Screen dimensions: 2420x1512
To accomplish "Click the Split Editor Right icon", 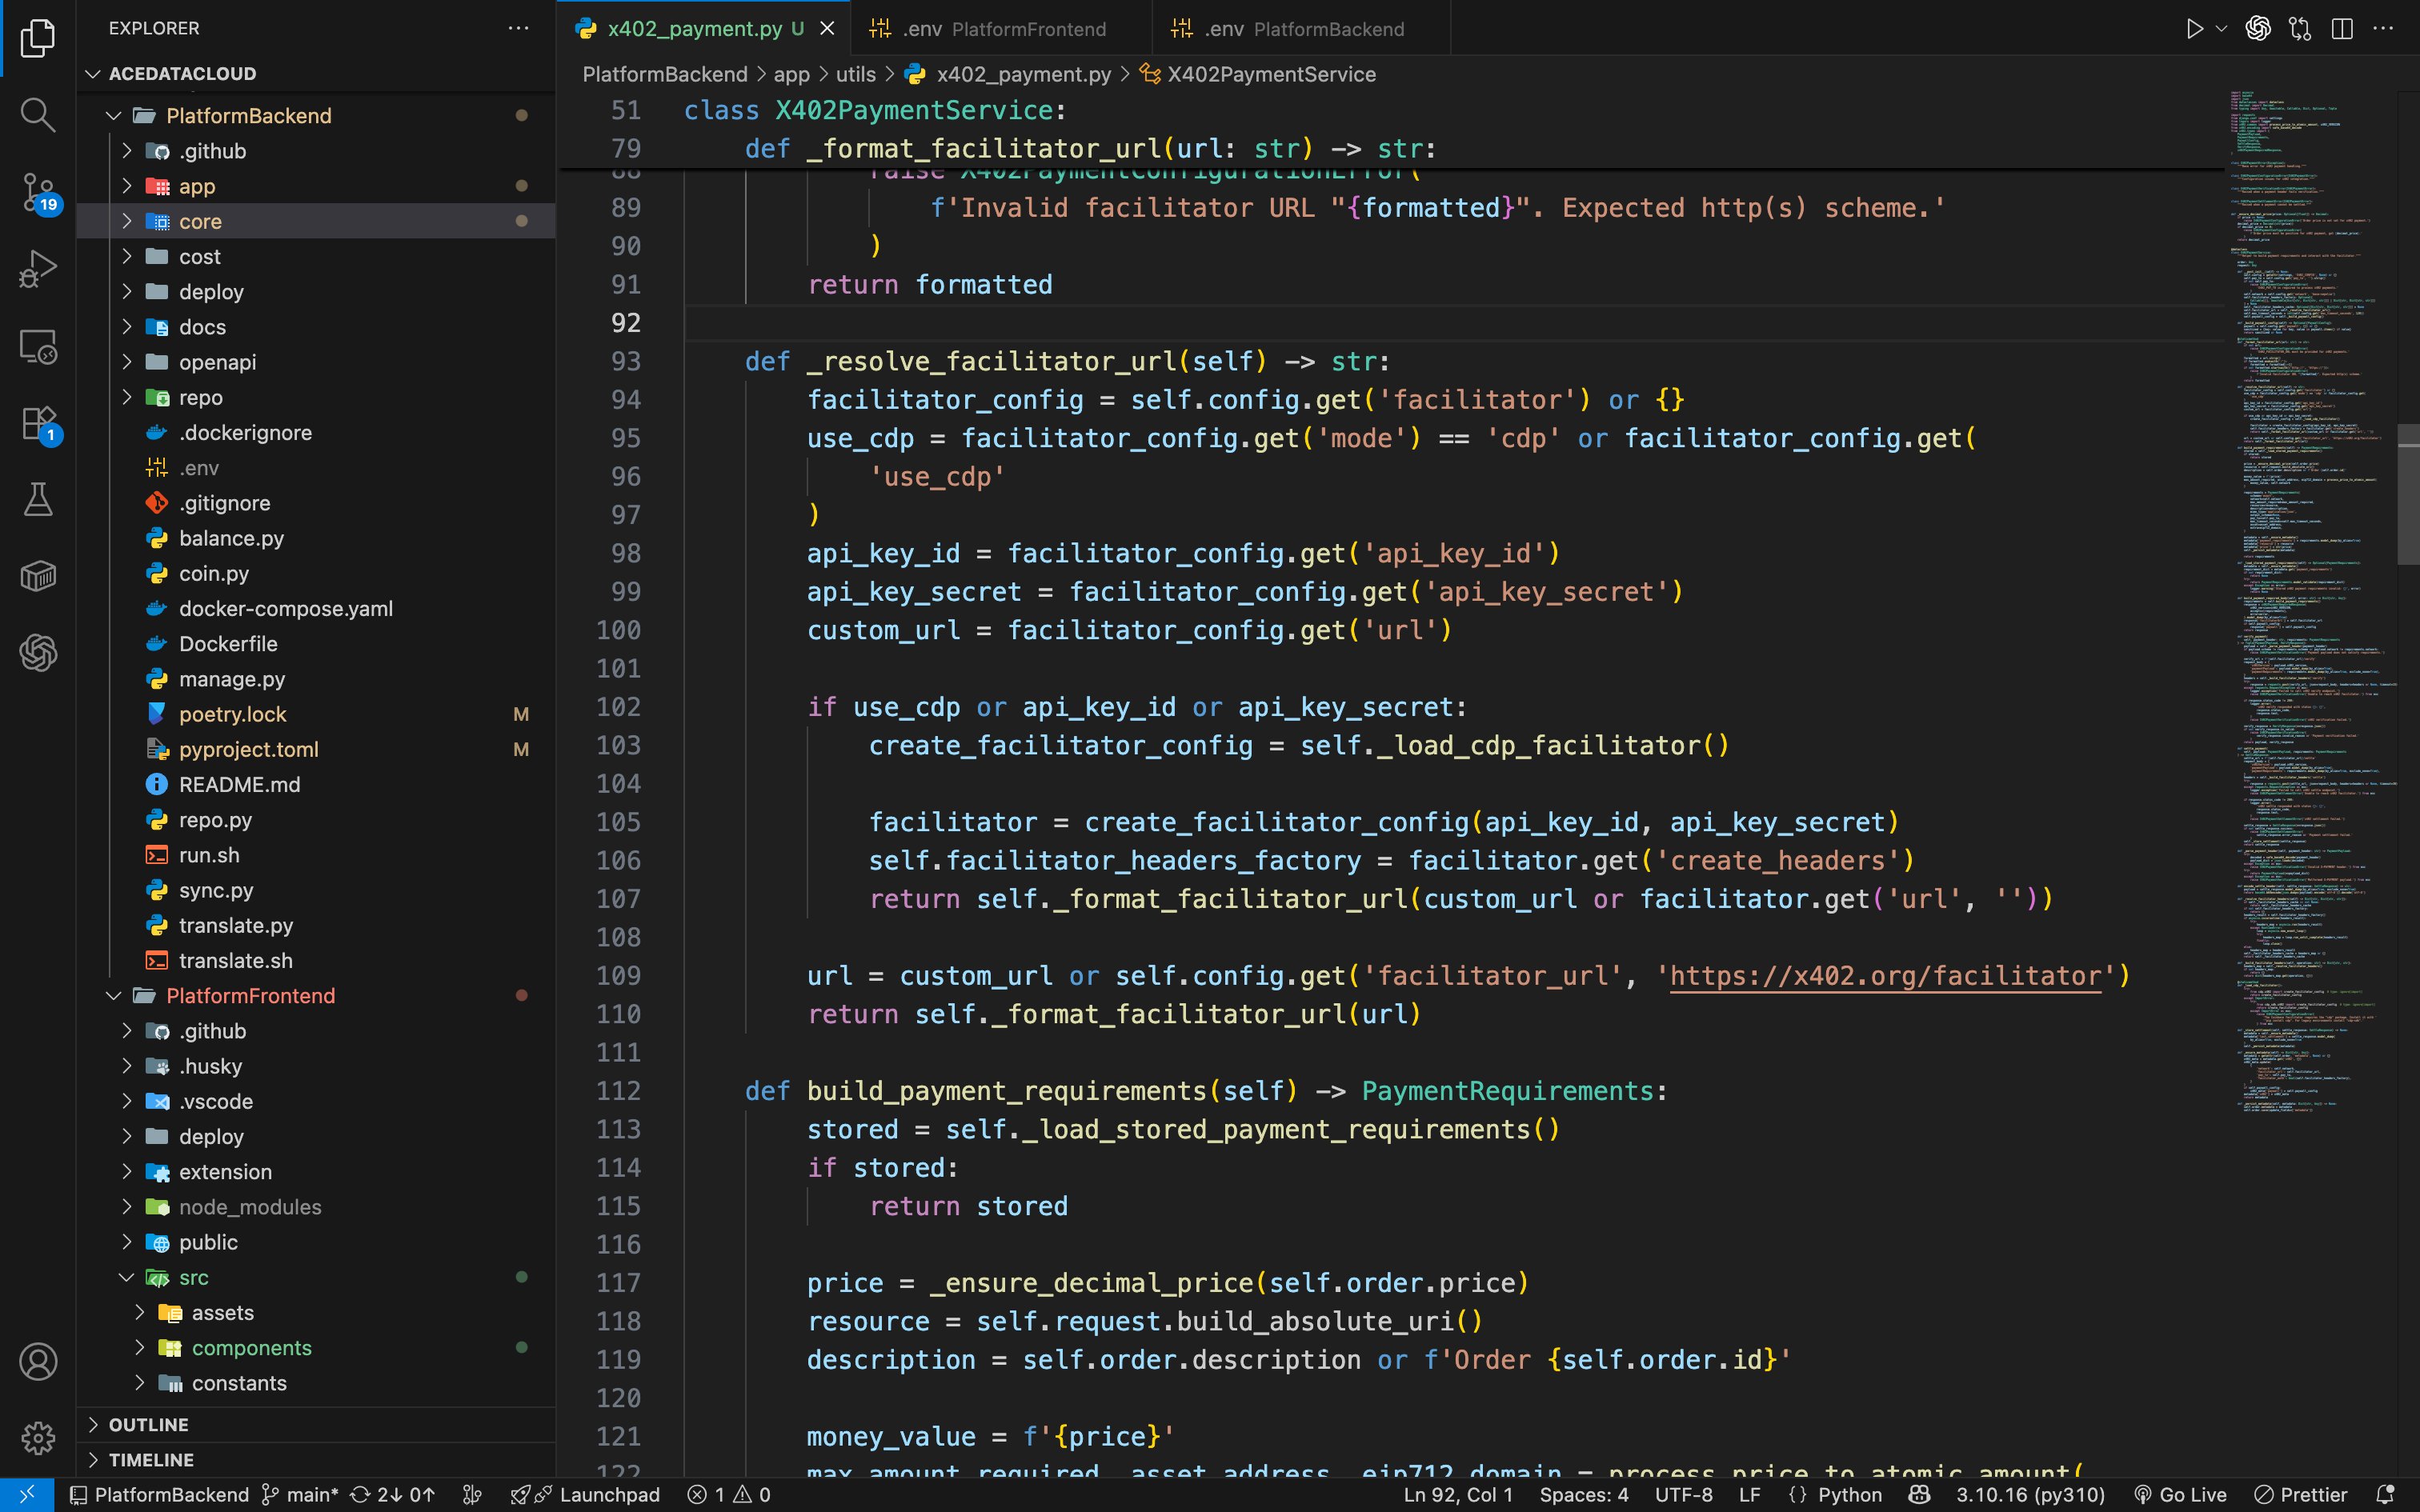I will click(2342, 29).
